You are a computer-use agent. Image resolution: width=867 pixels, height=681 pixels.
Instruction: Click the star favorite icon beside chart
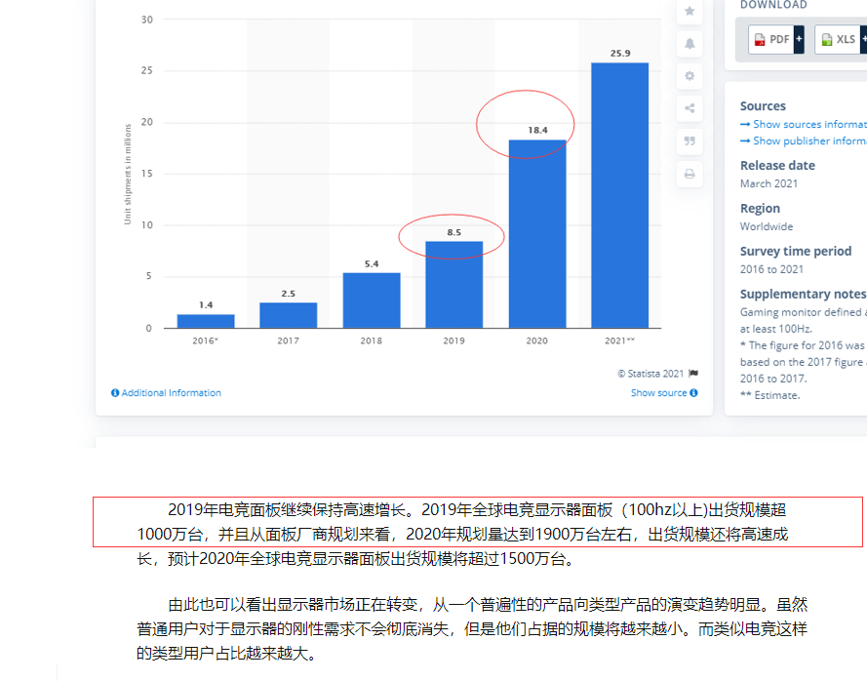click(690, 11)
